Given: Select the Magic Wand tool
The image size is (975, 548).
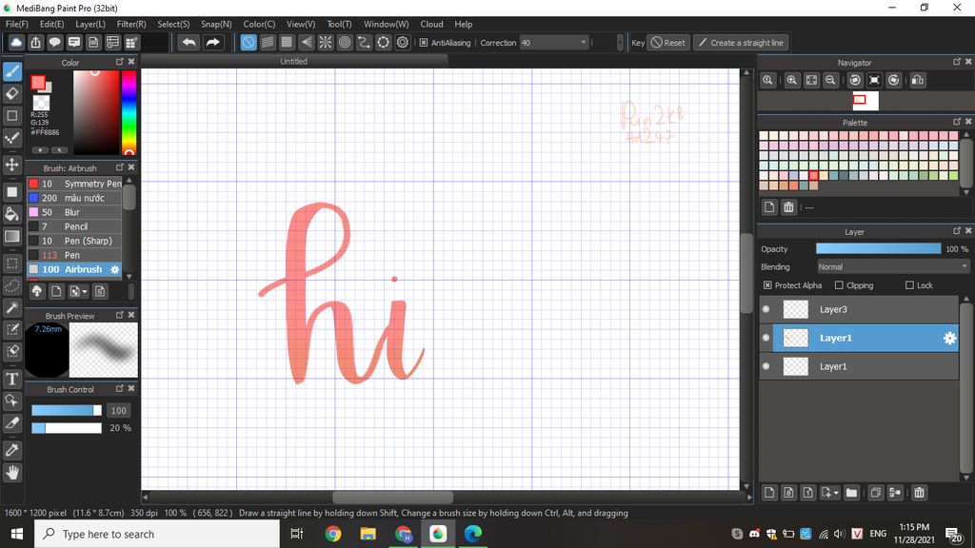Looking at the screenshot, I should coord(11,307).
